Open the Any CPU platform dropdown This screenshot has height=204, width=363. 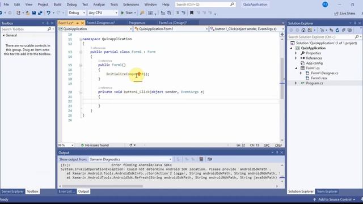(x=103, y=12)
